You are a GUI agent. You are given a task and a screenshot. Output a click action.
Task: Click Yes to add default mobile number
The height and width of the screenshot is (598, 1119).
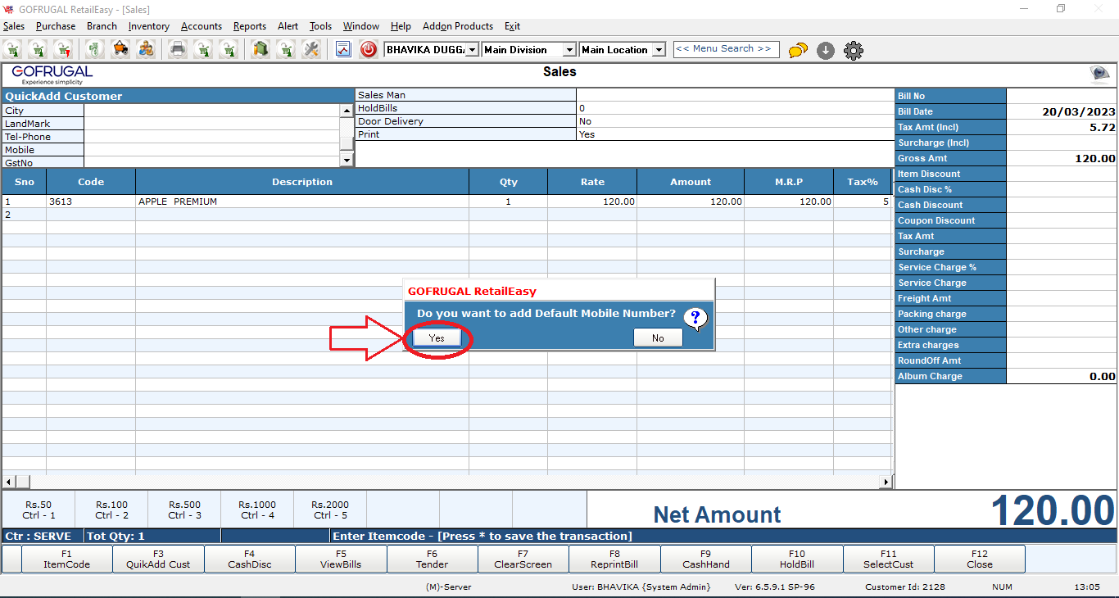click(437, 338)
